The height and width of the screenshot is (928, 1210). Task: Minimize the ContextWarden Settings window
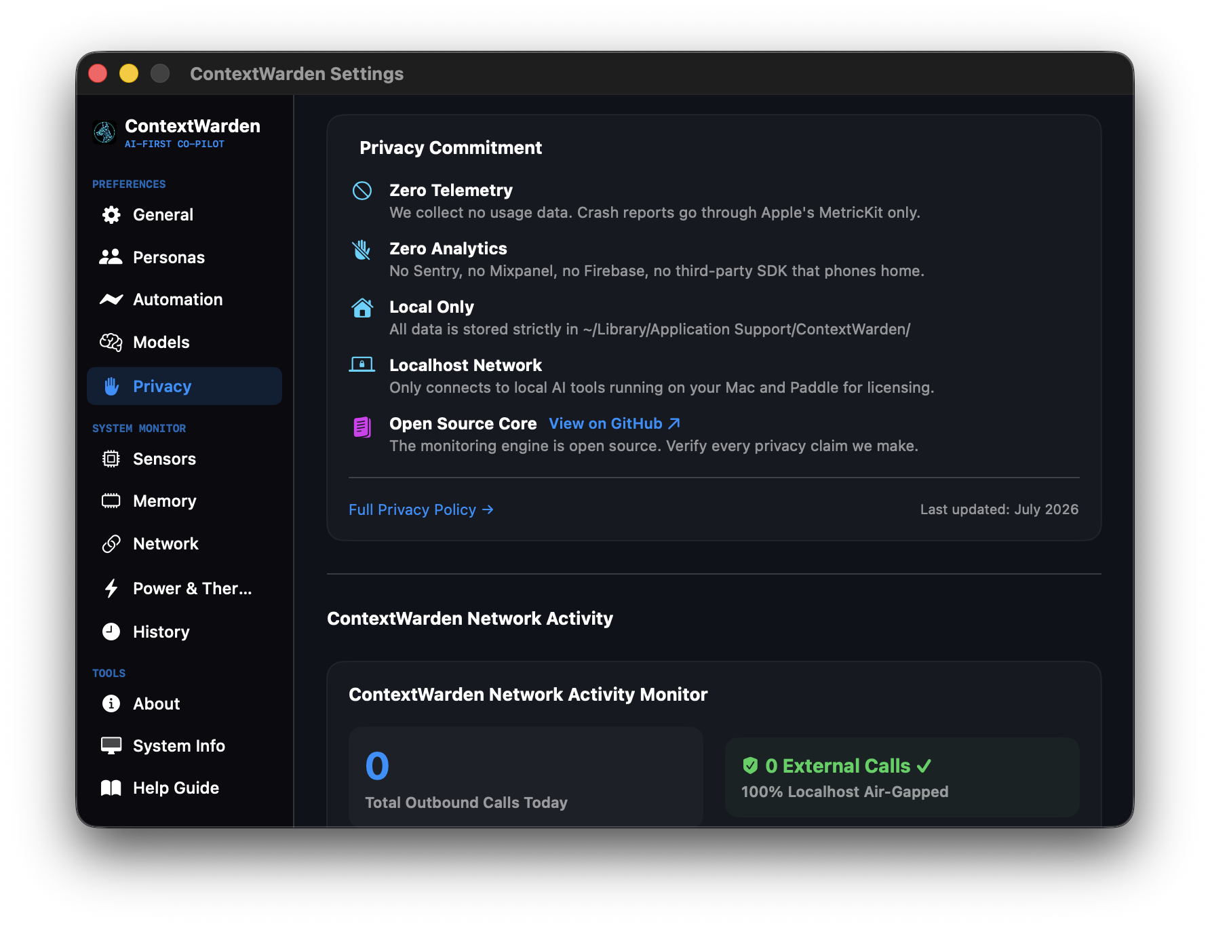129,73
